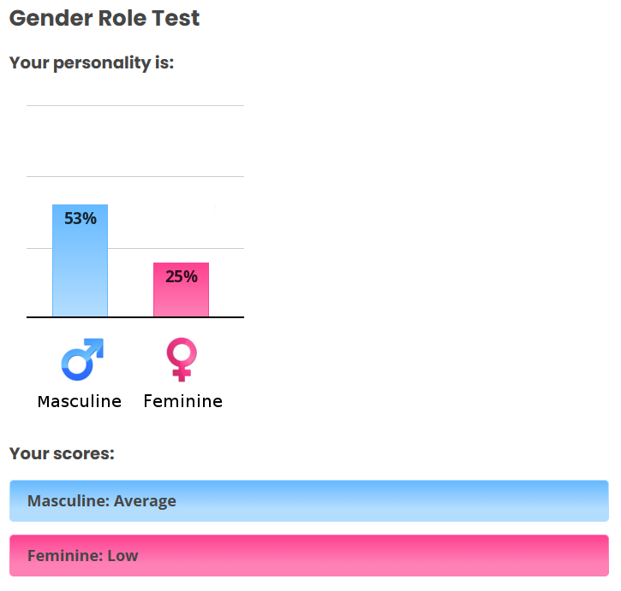Screen dimensions: 621x591
Task: Open the pink 'Feminine: Low' score bar
Action: pos(308,556)
